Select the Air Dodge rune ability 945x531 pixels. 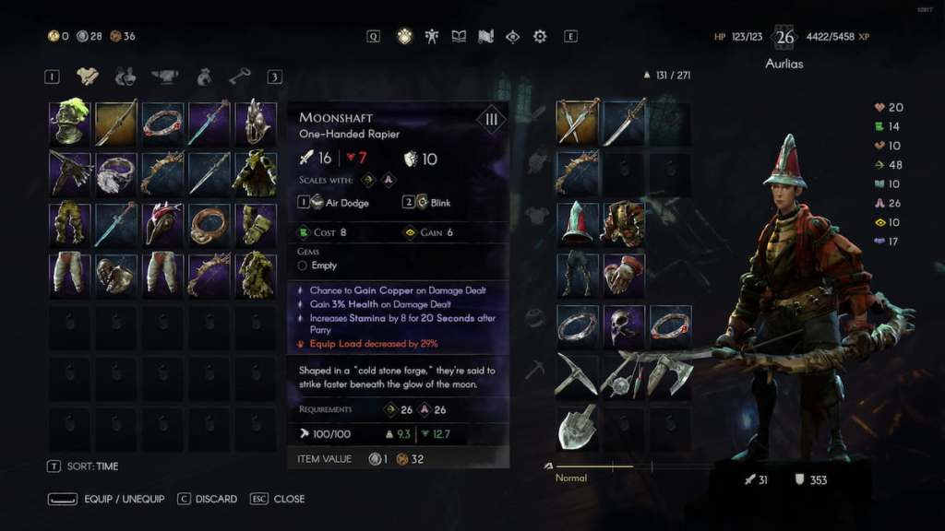click(333, 203)
